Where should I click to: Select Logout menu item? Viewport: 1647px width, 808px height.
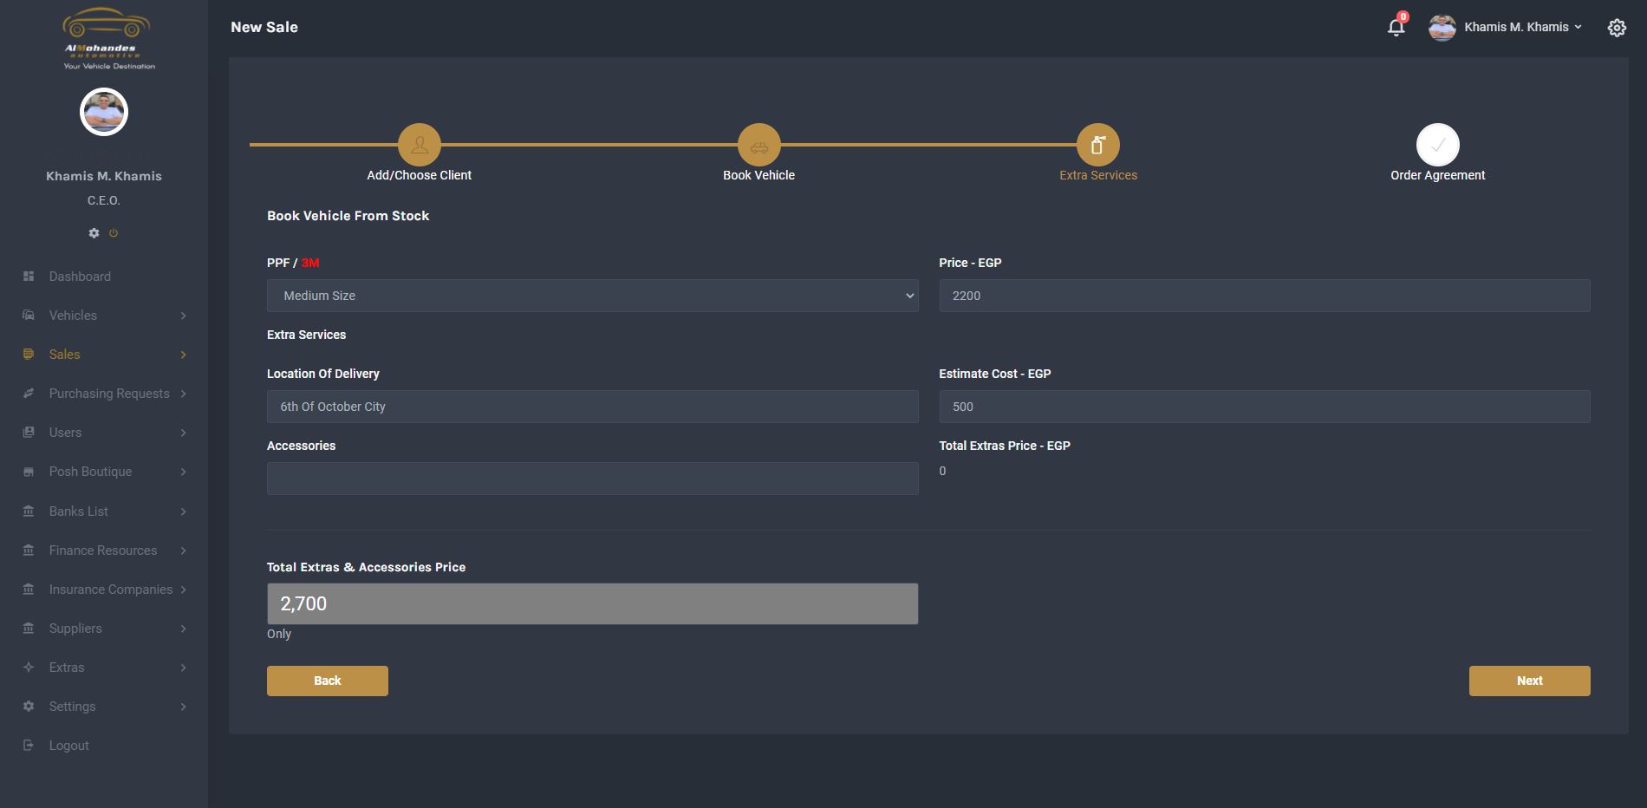[69, 746]
